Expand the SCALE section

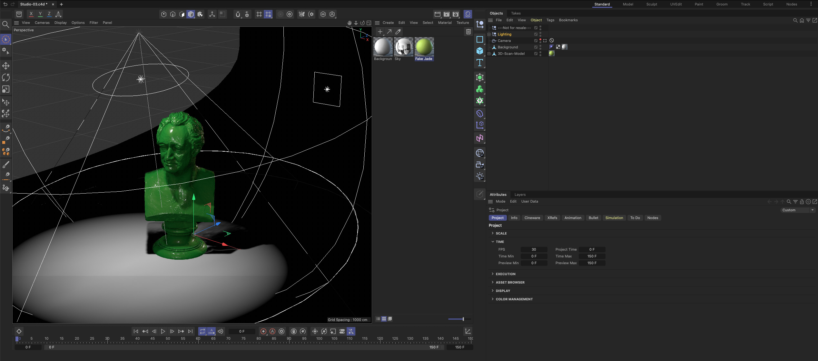[x=493, y=233]
